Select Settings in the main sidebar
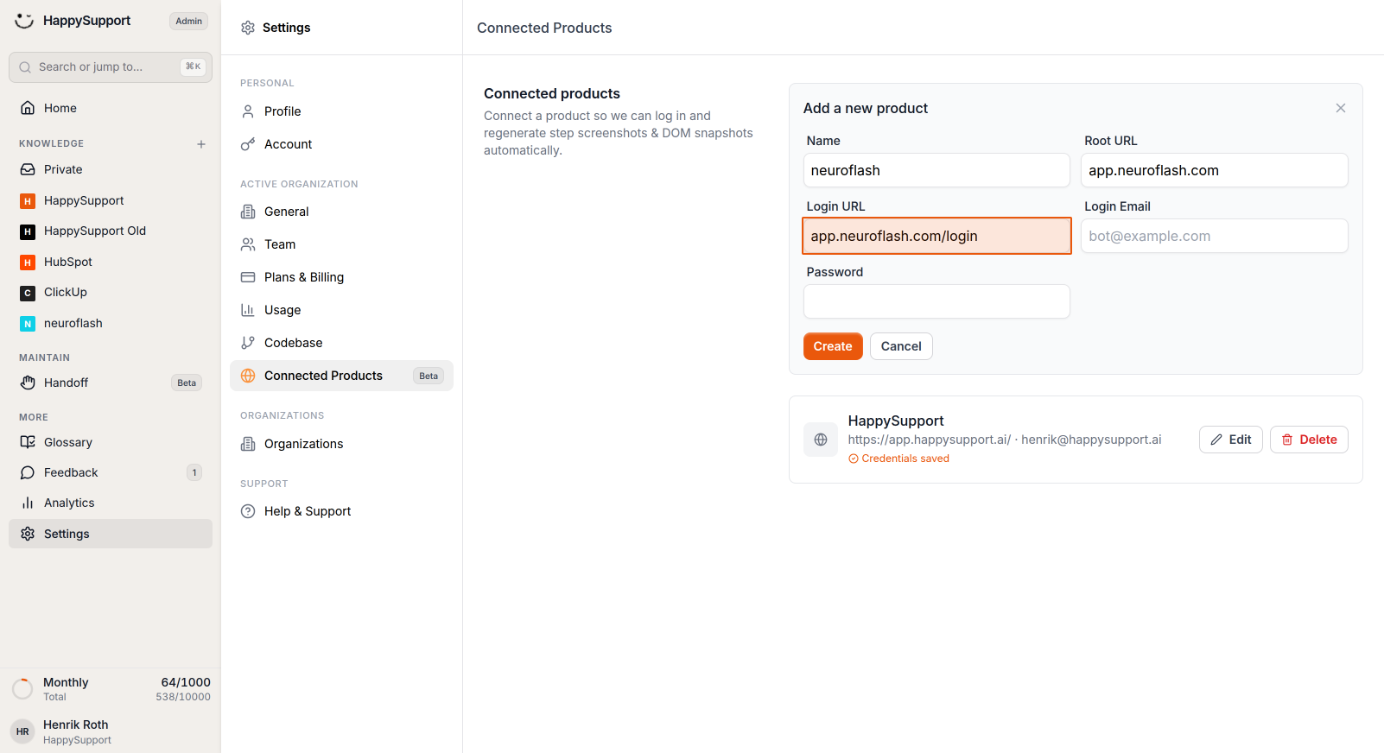The width and height of the screenshot is (1384, 753). click(111, 534)
